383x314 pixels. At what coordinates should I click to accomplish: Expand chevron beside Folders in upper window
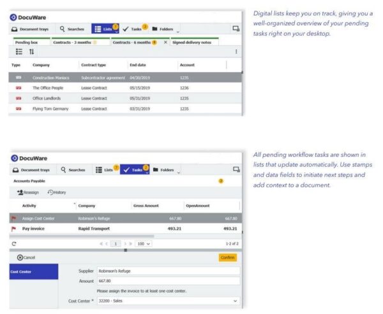[x=178, y=32]
